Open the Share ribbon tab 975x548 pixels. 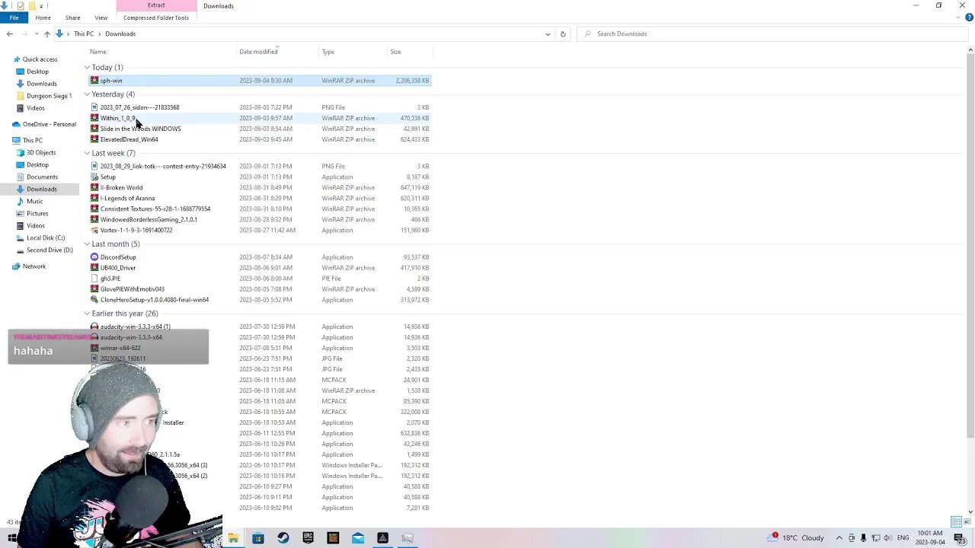[x=72, y=18]
